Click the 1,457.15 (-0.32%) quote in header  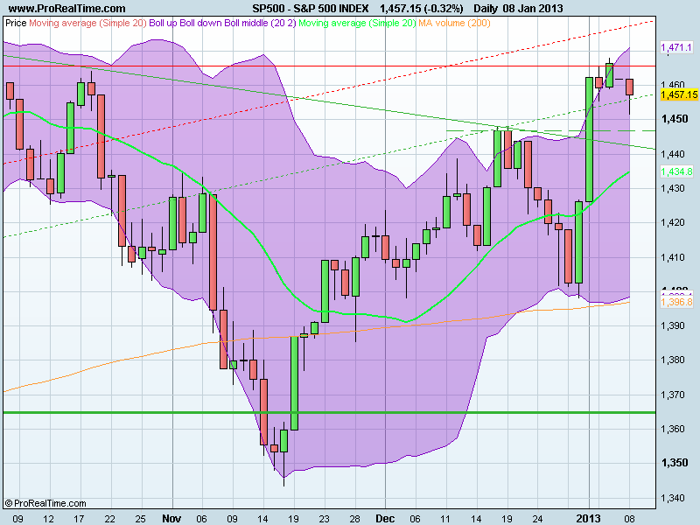pos(422,8)
